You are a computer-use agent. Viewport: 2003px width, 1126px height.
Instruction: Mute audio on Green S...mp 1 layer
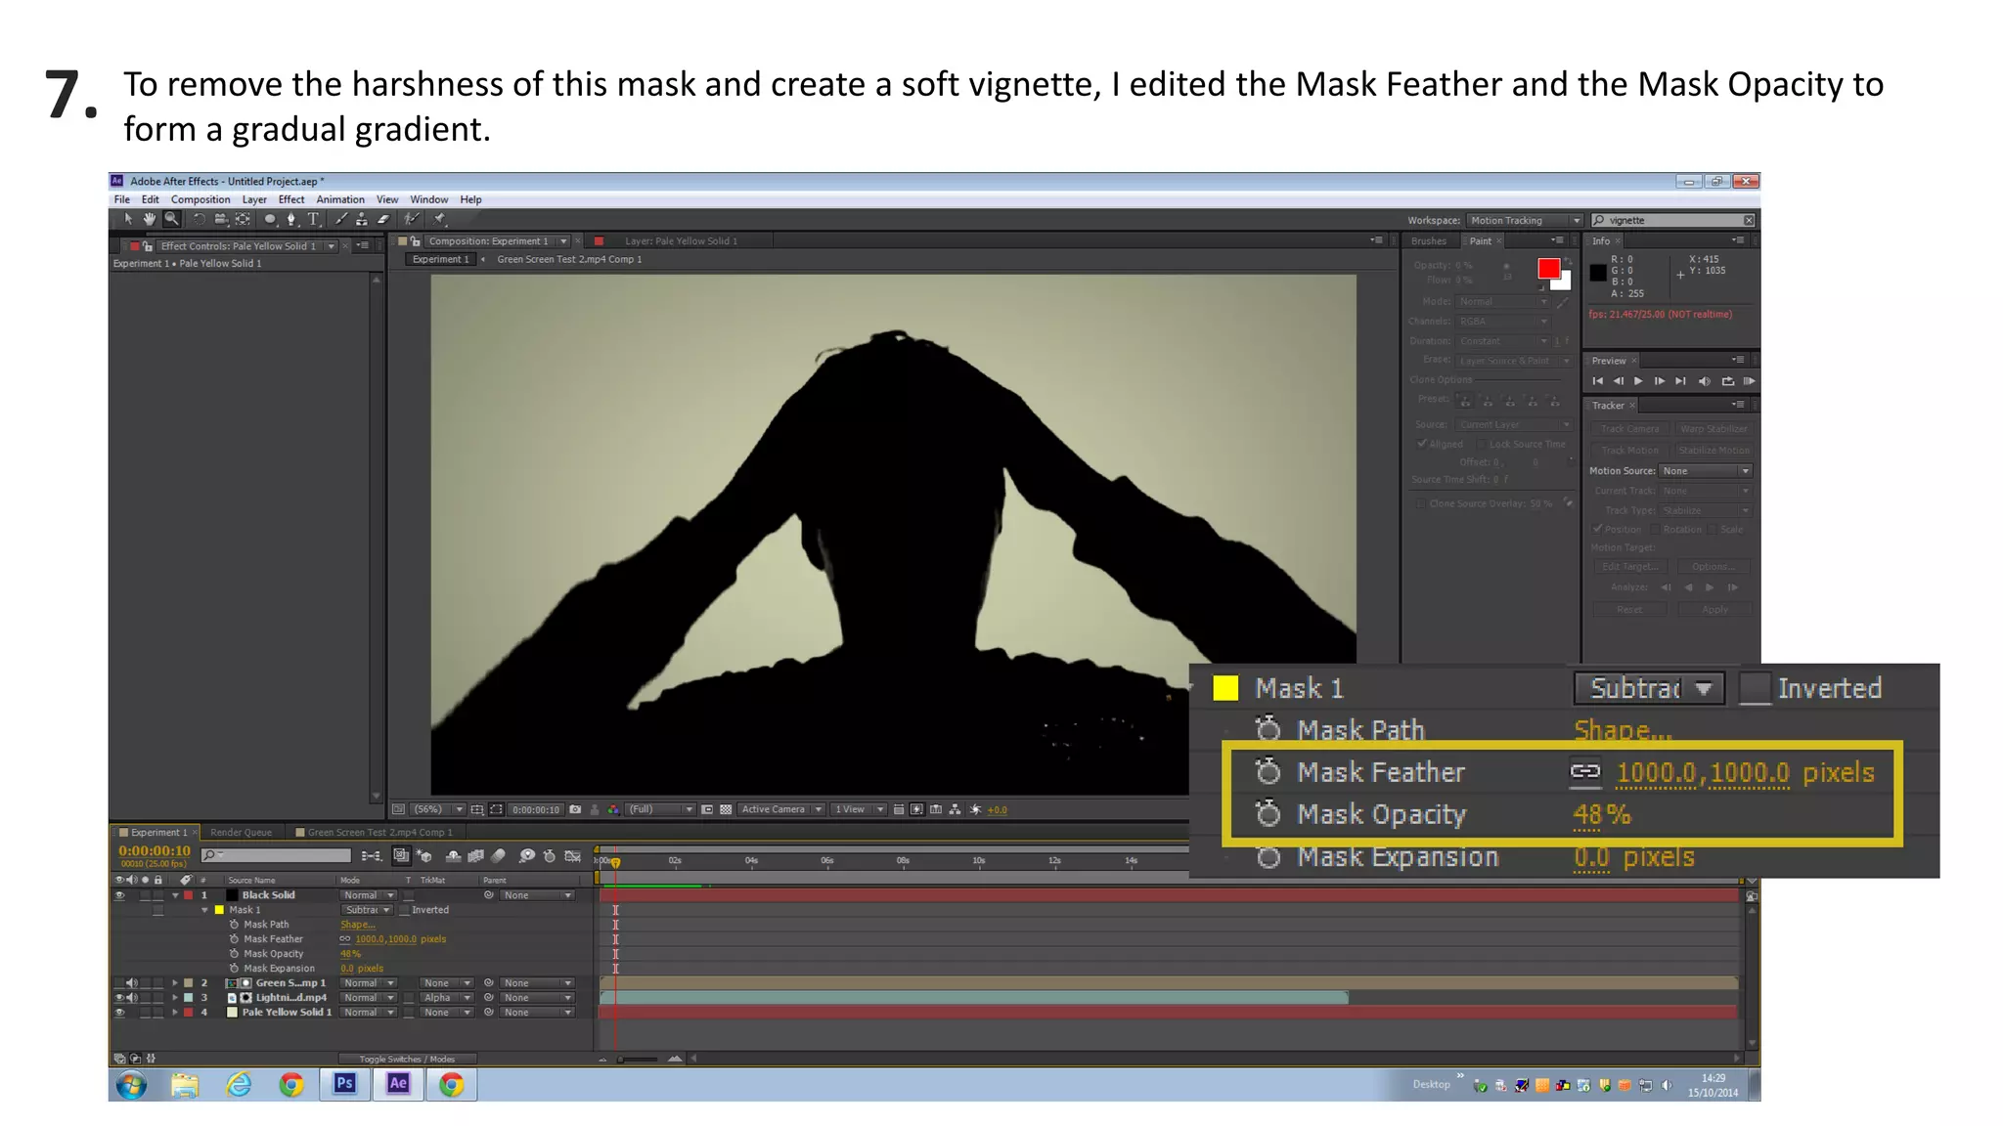[x=132, y=983]
